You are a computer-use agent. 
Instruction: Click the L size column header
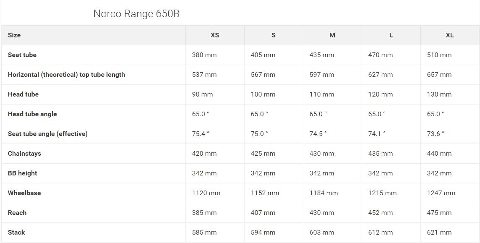[391, 35]
